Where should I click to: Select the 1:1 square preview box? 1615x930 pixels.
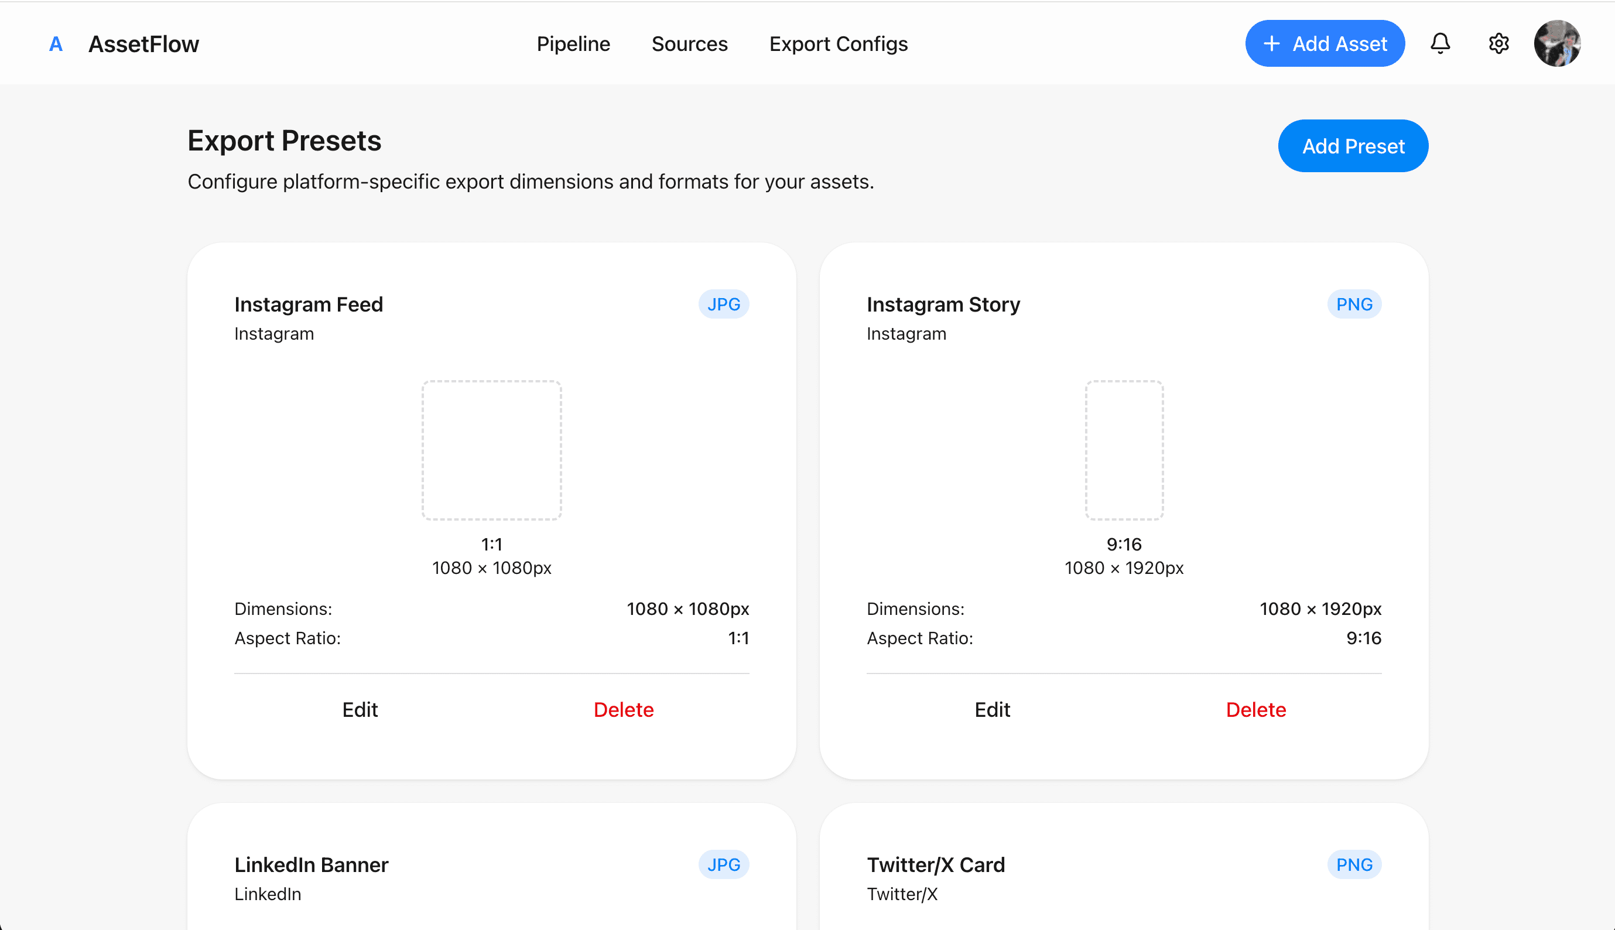[x=492, y=450]
